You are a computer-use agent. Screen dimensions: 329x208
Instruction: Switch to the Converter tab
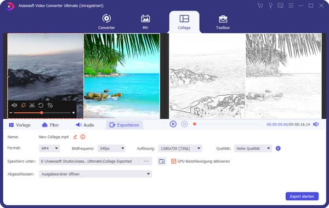point(106,22)
